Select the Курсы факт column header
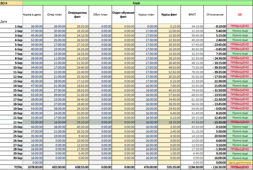Image resolution: width=253 pixels, height=170 pixels. pos(169,15)
